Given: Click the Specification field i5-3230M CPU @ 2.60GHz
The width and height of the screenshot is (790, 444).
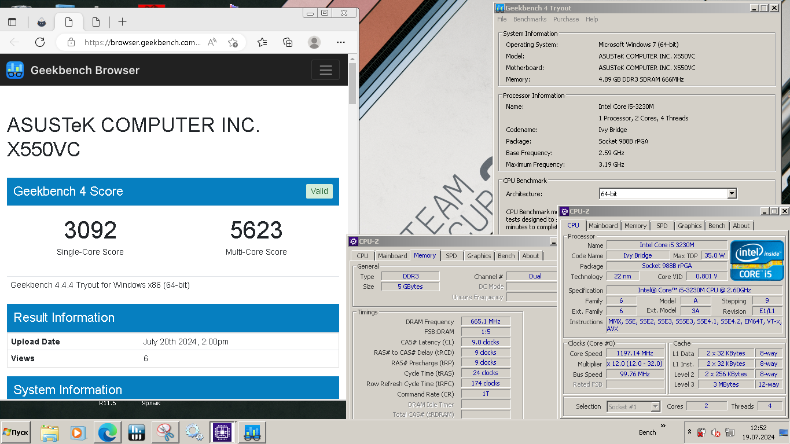Looking at the screenshot, I should 695,290.
